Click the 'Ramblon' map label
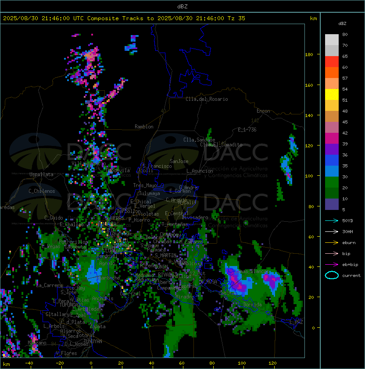 click(x=144, y=127)
